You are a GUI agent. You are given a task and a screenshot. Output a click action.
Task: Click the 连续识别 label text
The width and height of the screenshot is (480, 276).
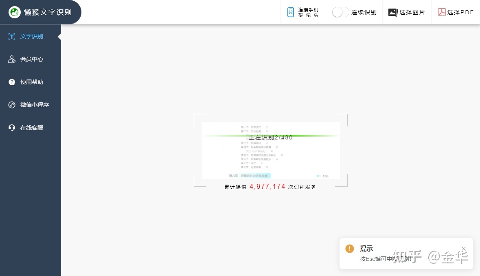pyautogui.click(x=364, y=12)
